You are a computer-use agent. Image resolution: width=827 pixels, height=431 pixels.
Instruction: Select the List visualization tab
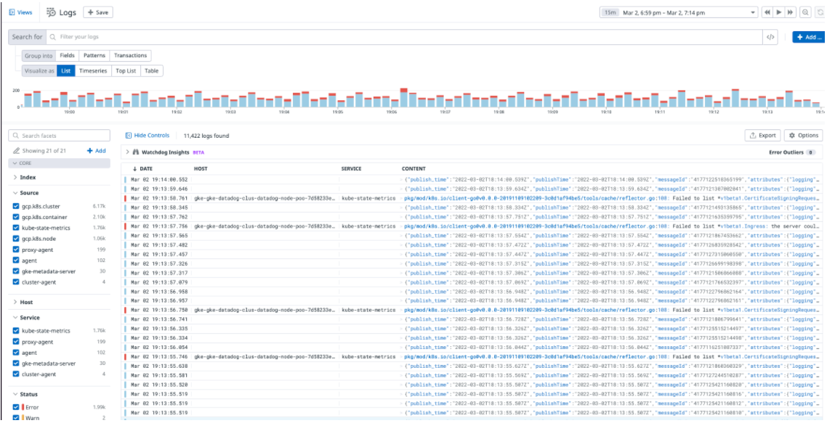click(x=66, y=70)
